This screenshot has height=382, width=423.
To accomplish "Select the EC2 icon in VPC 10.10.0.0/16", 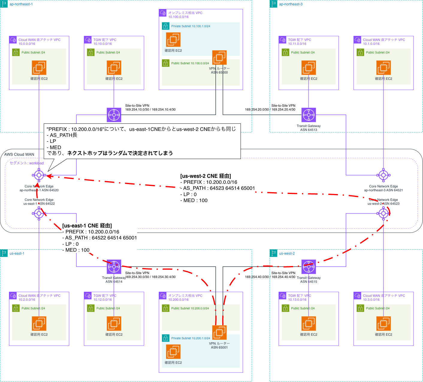I will point(114,68).
